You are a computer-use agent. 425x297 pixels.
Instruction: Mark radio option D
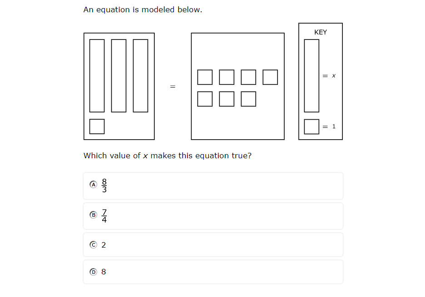pyautogui.click(x=94, y=272)
